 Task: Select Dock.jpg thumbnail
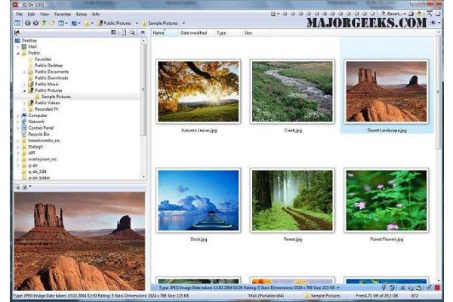(x=199, y=201)
